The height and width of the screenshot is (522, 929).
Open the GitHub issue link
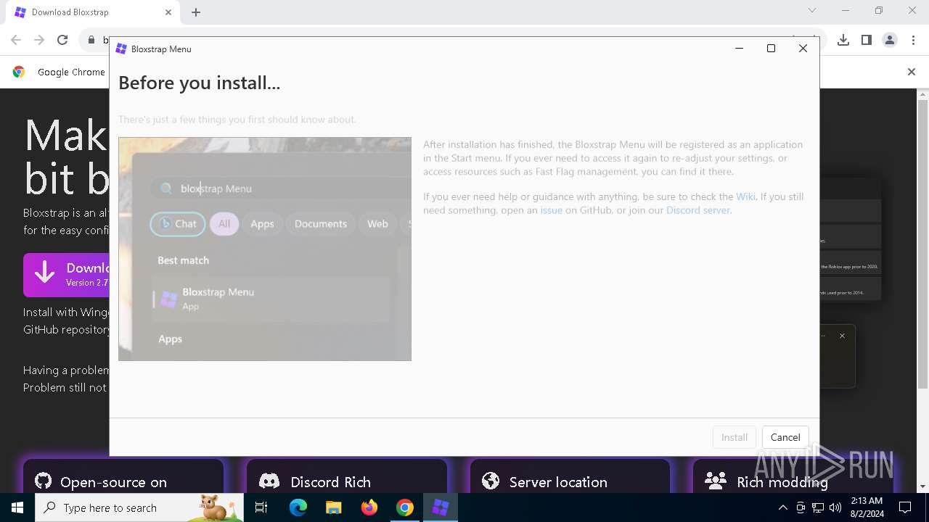click(551, 210)
